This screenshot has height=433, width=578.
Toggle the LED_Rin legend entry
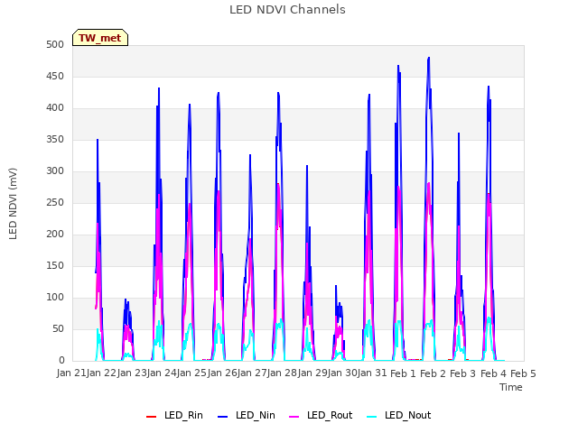tap(174, 415)
